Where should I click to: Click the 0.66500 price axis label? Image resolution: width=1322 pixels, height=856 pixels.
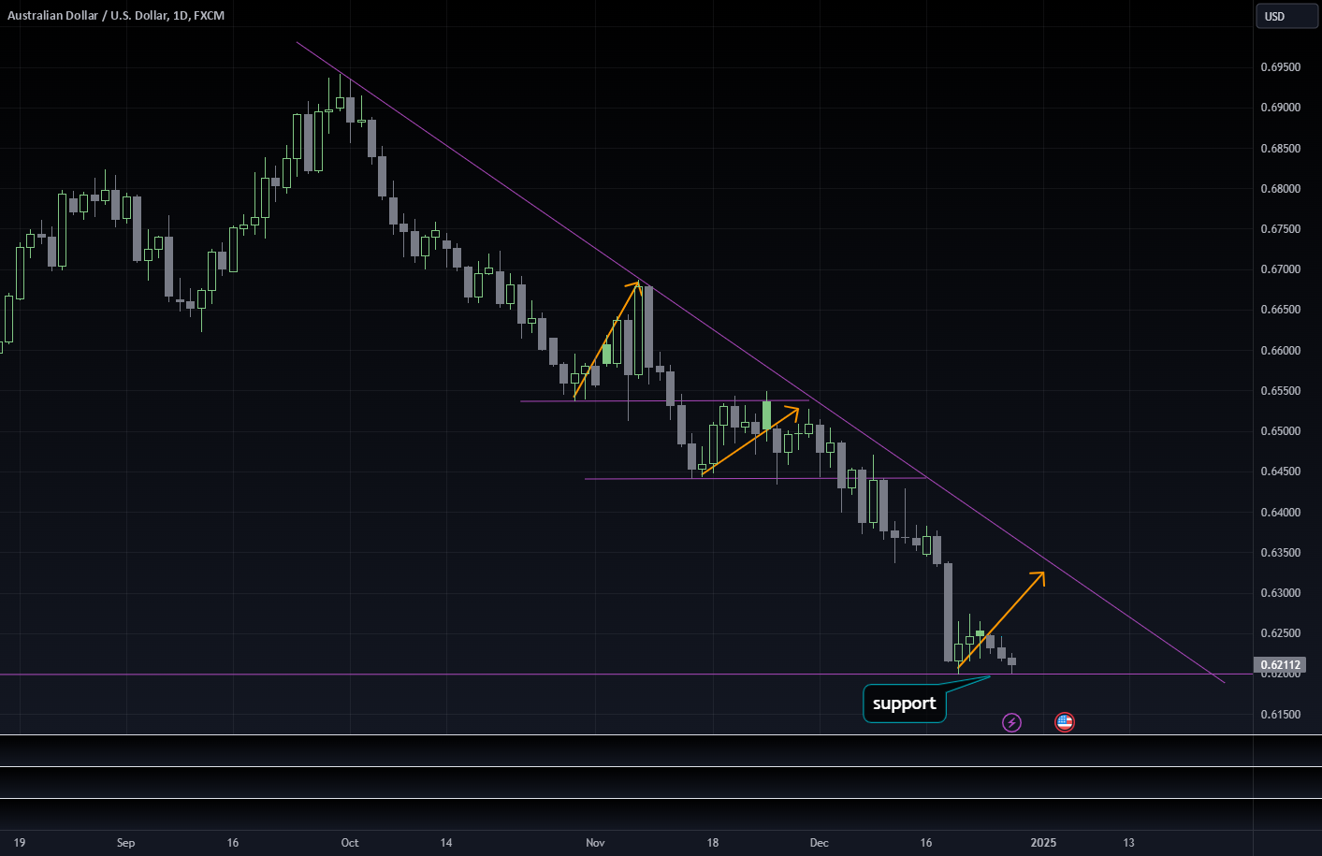(1280, 310)
